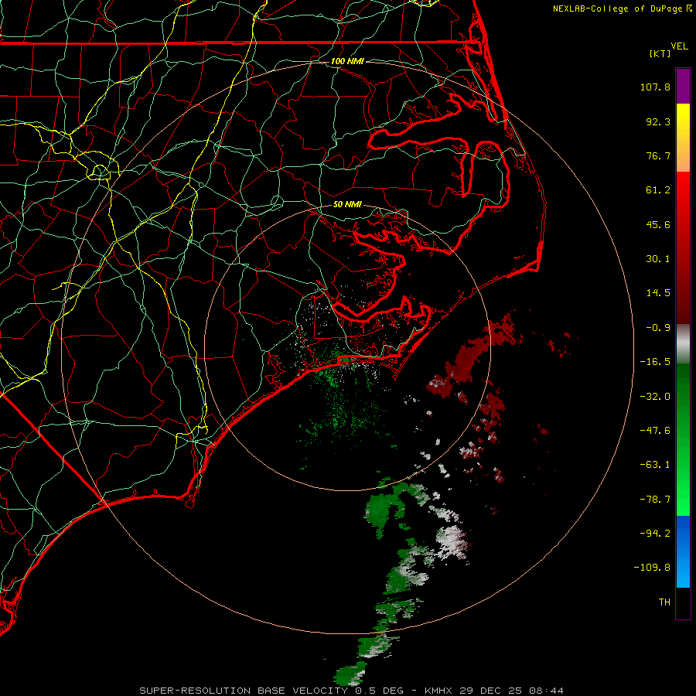Click the [KT] units label
The width and height of the screenshot is (696, 696).
point(660,53)
